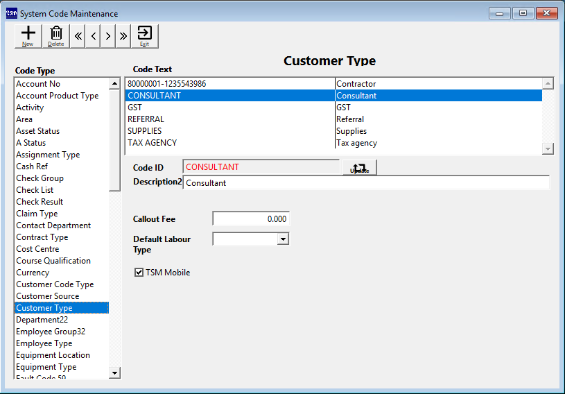Select highlighted Customer Type entry

[62, 308]
